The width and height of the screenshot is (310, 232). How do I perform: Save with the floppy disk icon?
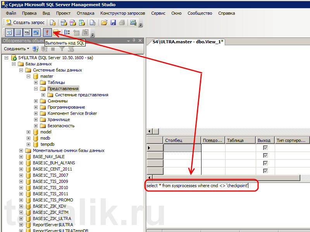click(113, 22)
